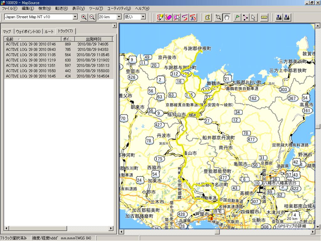The image size is (321, 241).
Task: Select the zoom rectangle tool
Action: click(x=218, y=17)
